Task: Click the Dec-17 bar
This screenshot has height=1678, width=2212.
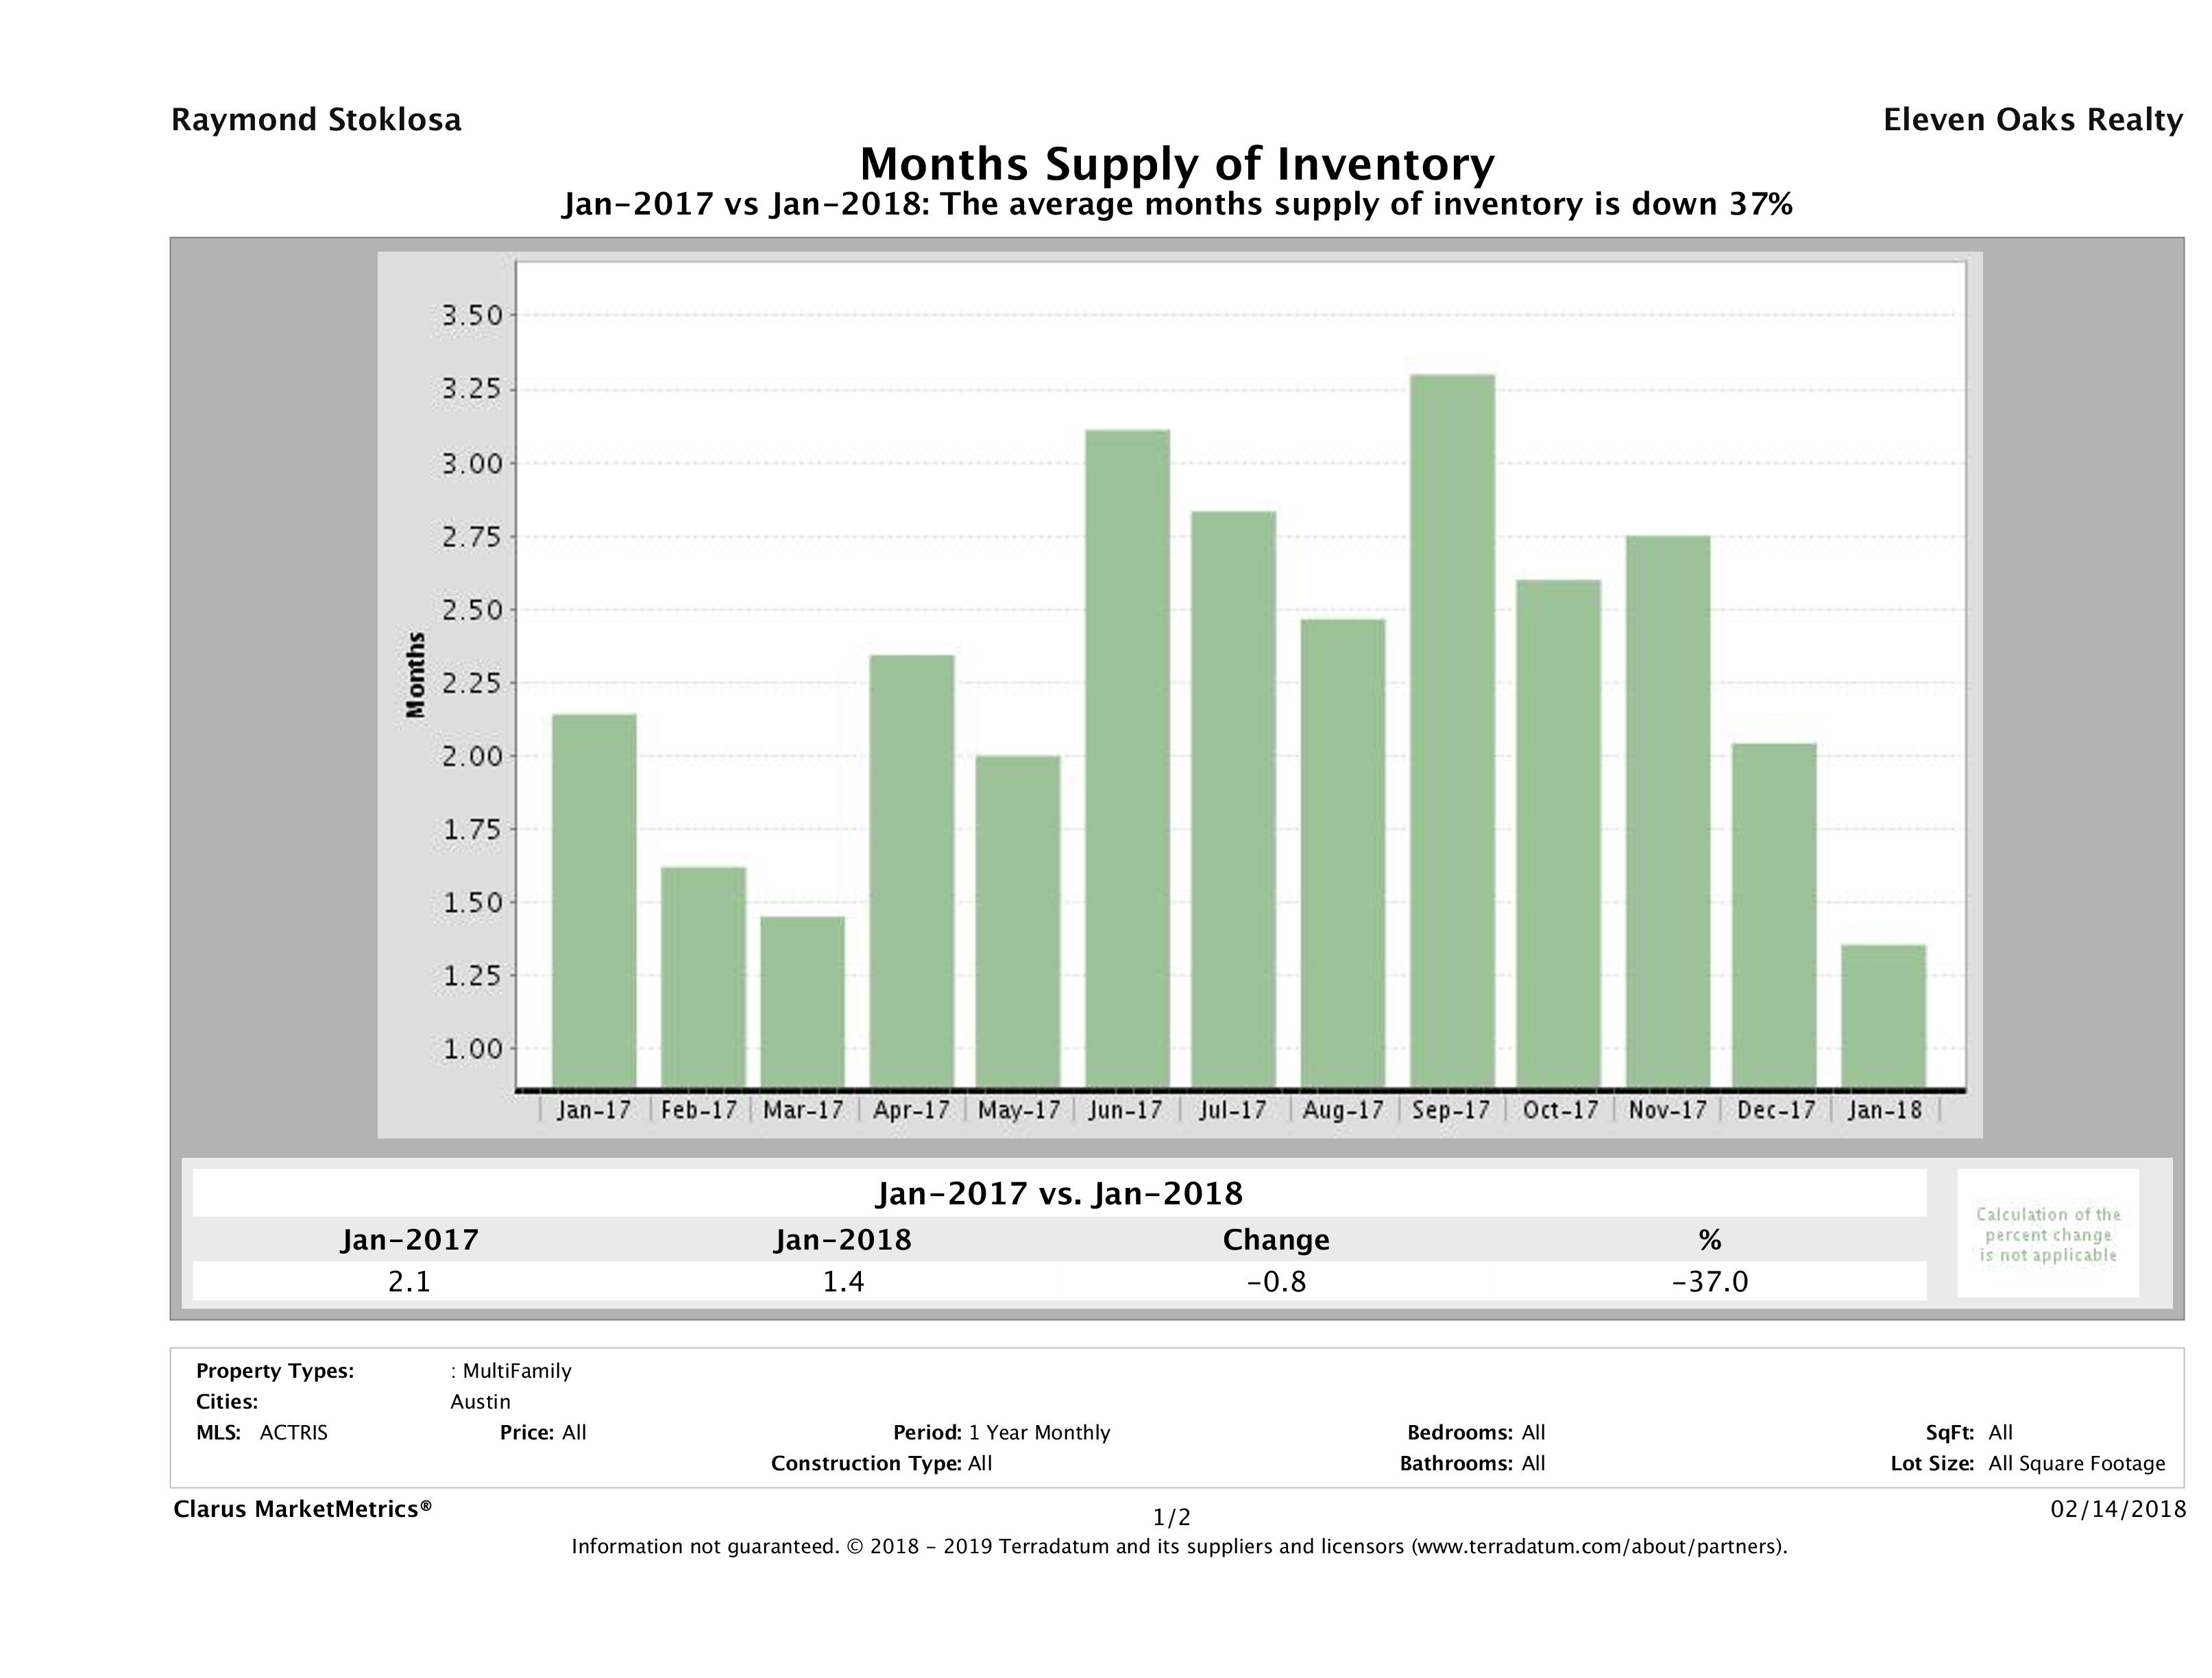Action: (1774, 915)
